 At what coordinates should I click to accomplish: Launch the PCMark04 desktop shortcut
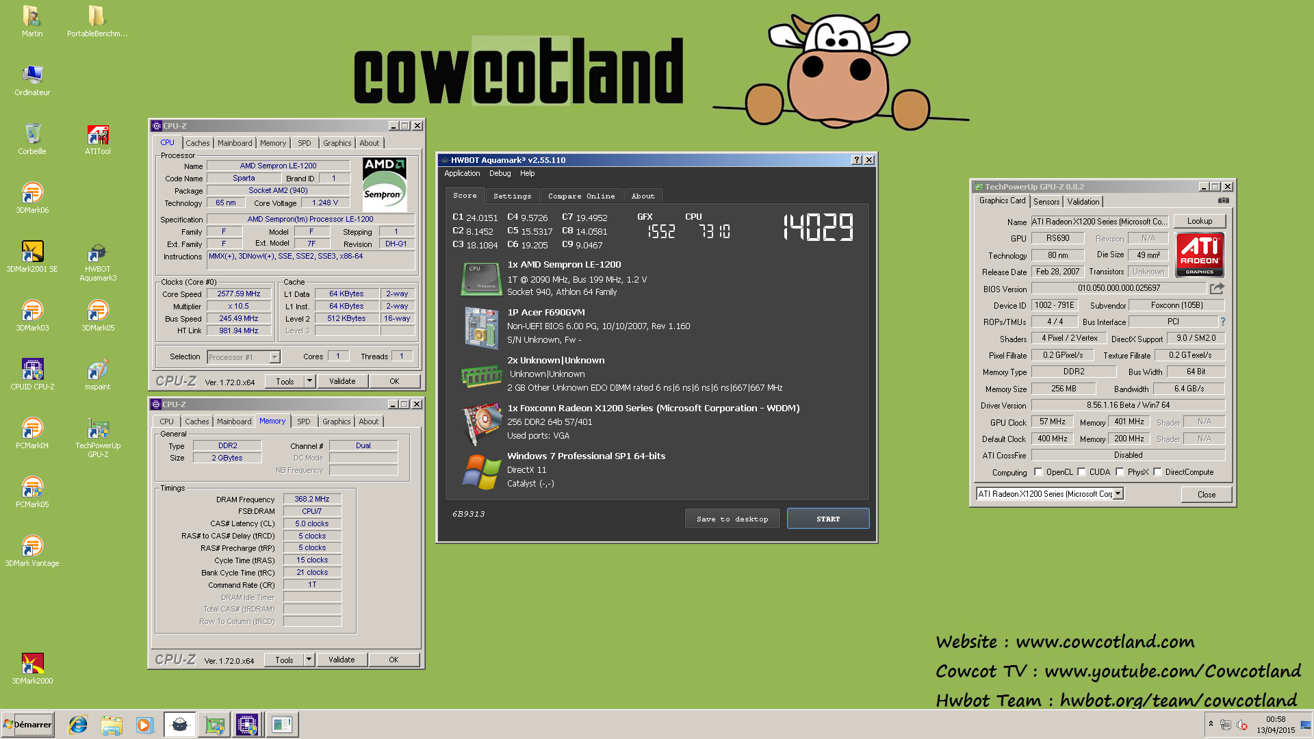[x=31, y=432]
